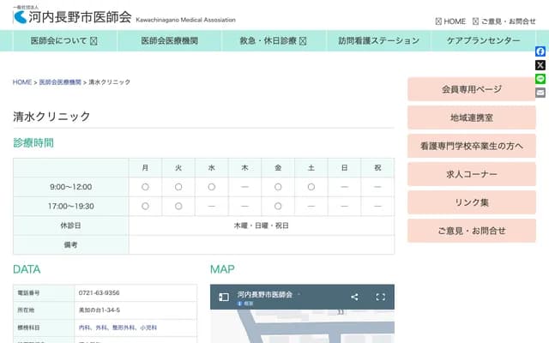Click the 会員専用ページ button
Screen dimensions: 549x343
pos(471,89)
